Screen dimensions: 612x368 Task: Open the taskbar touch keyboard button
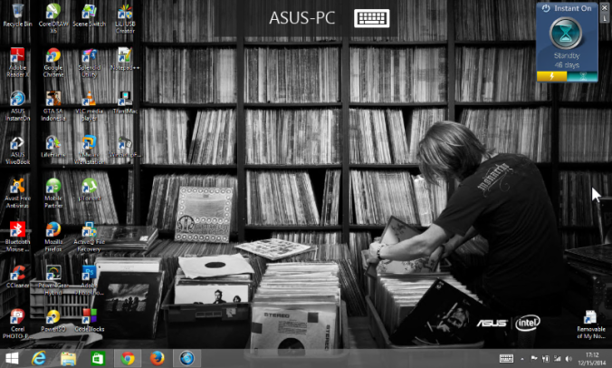click(x=507, y=359)
